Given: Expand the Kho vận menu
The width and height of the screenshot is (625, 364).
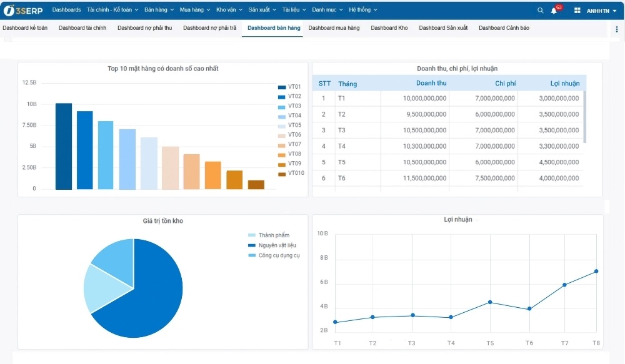Looking at the screenshot, I should coord(229,10).
